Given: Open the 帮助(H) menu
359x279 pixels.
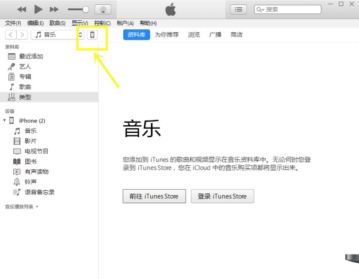Looking at the screenshot, I should coord(148,23).
